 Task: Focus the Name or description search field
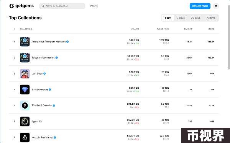(x=62, y=6)
